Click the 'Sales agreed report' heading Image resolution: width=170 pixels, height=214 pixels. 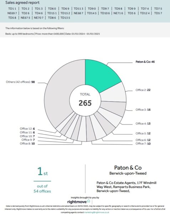22,2
